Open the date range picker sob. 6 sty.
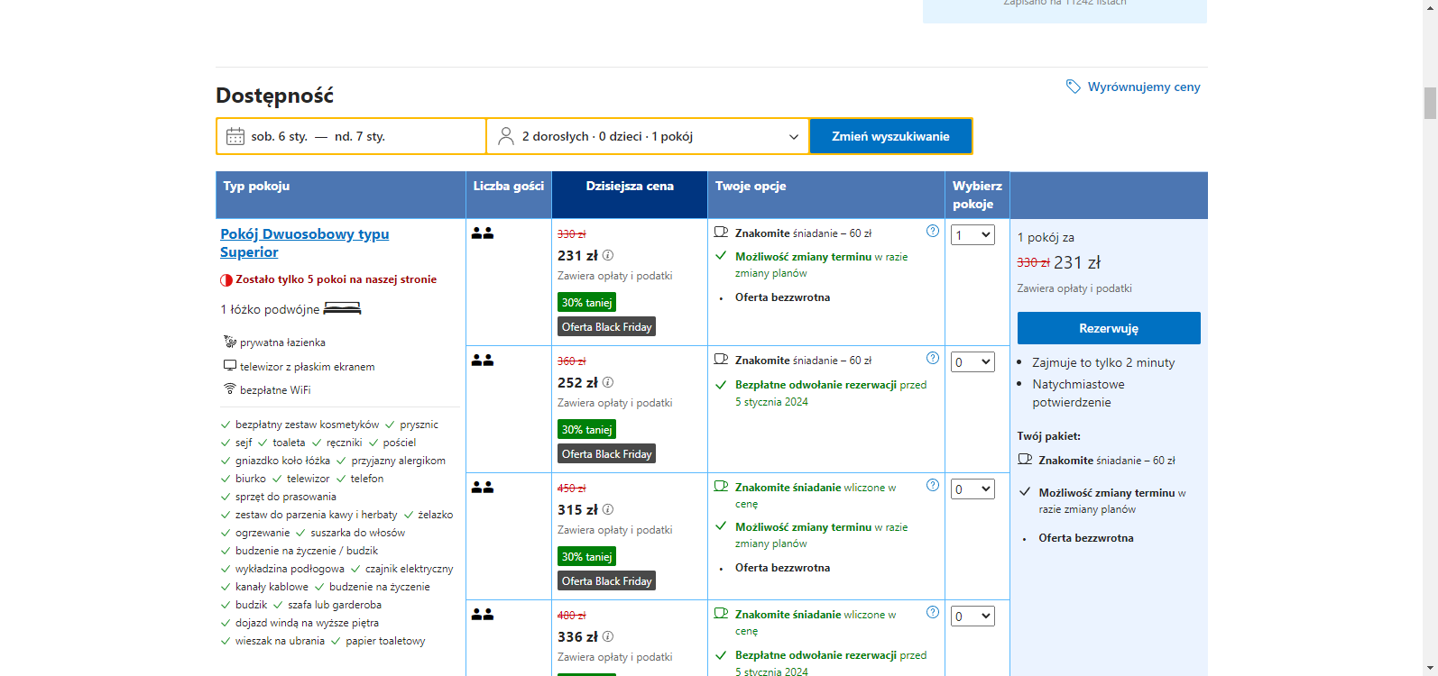Screen dimensions: 1438x676 click(x=352, y=136)
